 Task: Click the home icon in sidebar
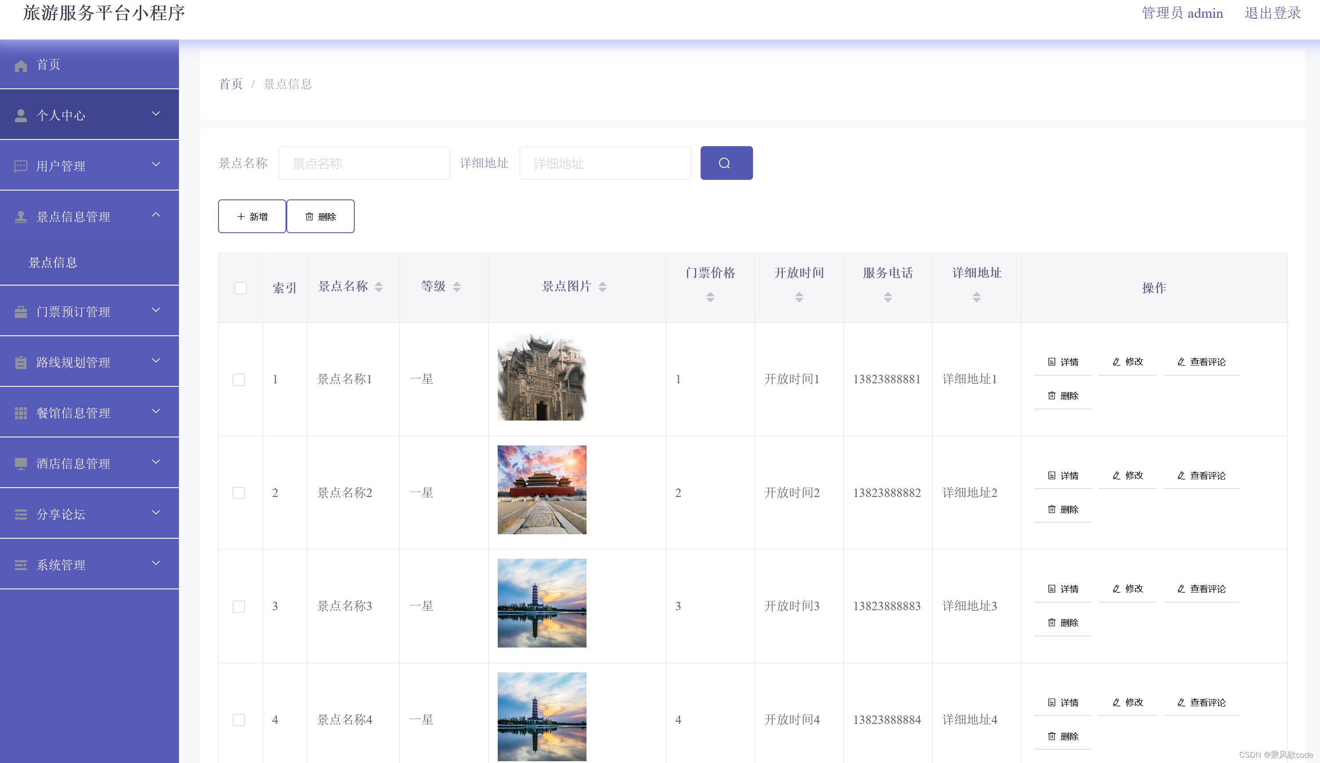[21, 65]
